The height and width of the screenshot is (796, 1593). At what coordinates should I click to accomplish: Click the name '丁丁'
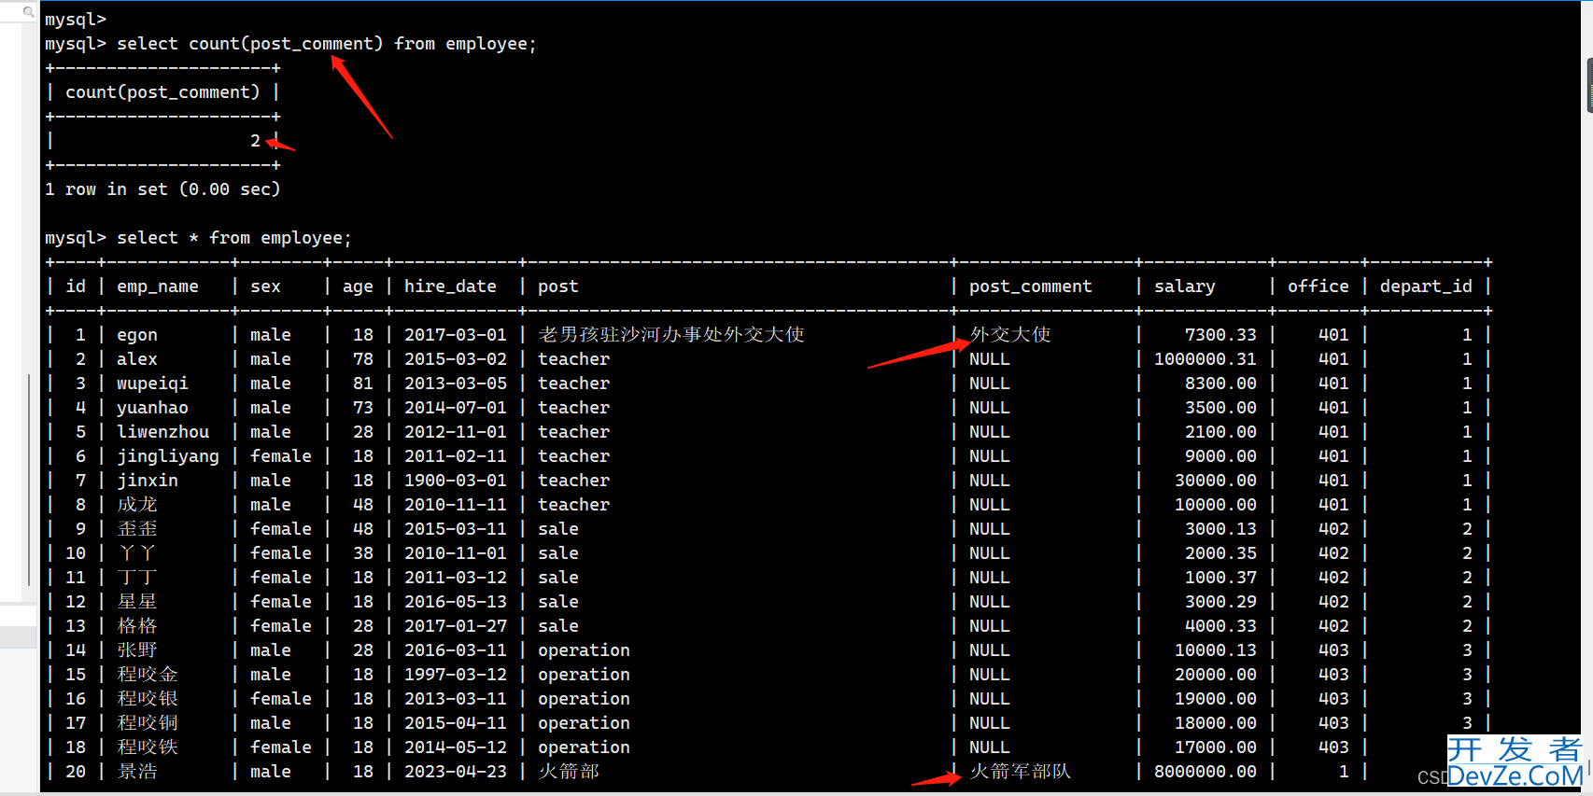coord(137,577)
